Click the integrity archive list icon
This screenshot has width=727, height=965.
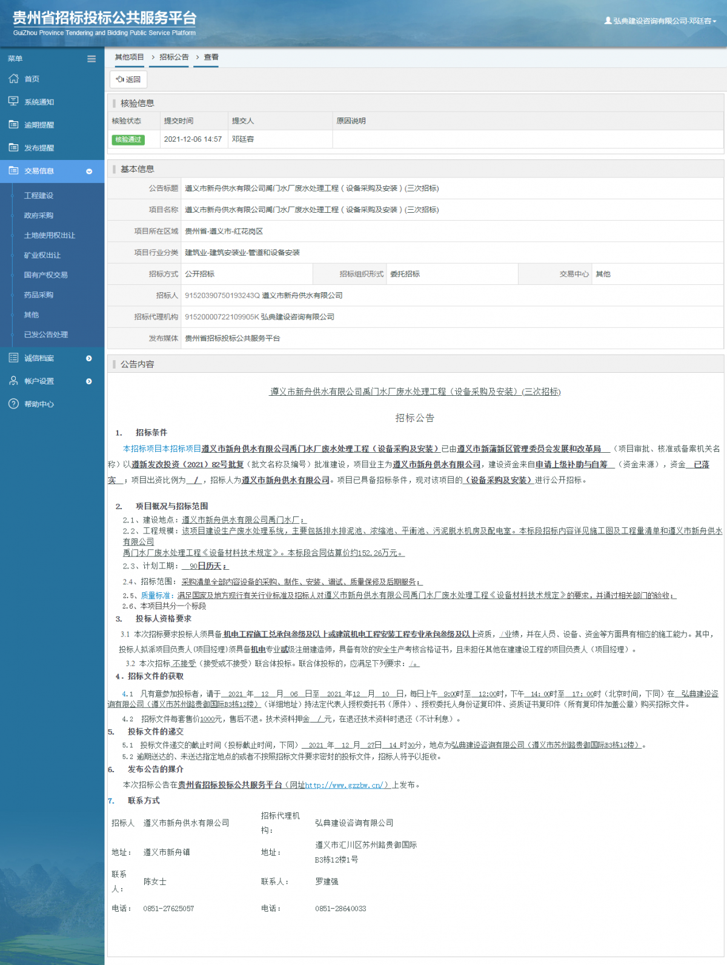click(x=13, y=358)
